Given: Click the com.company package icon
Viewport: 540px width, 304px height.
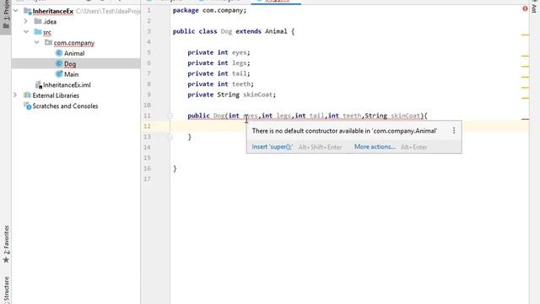Looking at the screenshot, I should pyautogui.click(x=49, y=42).
